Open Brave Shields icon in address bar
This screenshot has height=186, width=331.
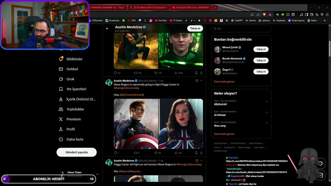click(x=264, y=14)
